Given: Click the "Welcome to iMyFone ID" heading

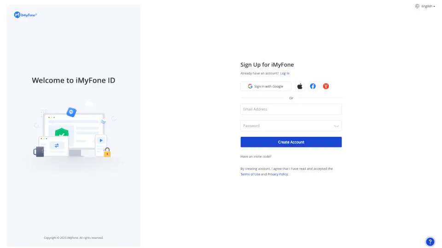Looking at the screenshot, I should (x=74, y=80).
